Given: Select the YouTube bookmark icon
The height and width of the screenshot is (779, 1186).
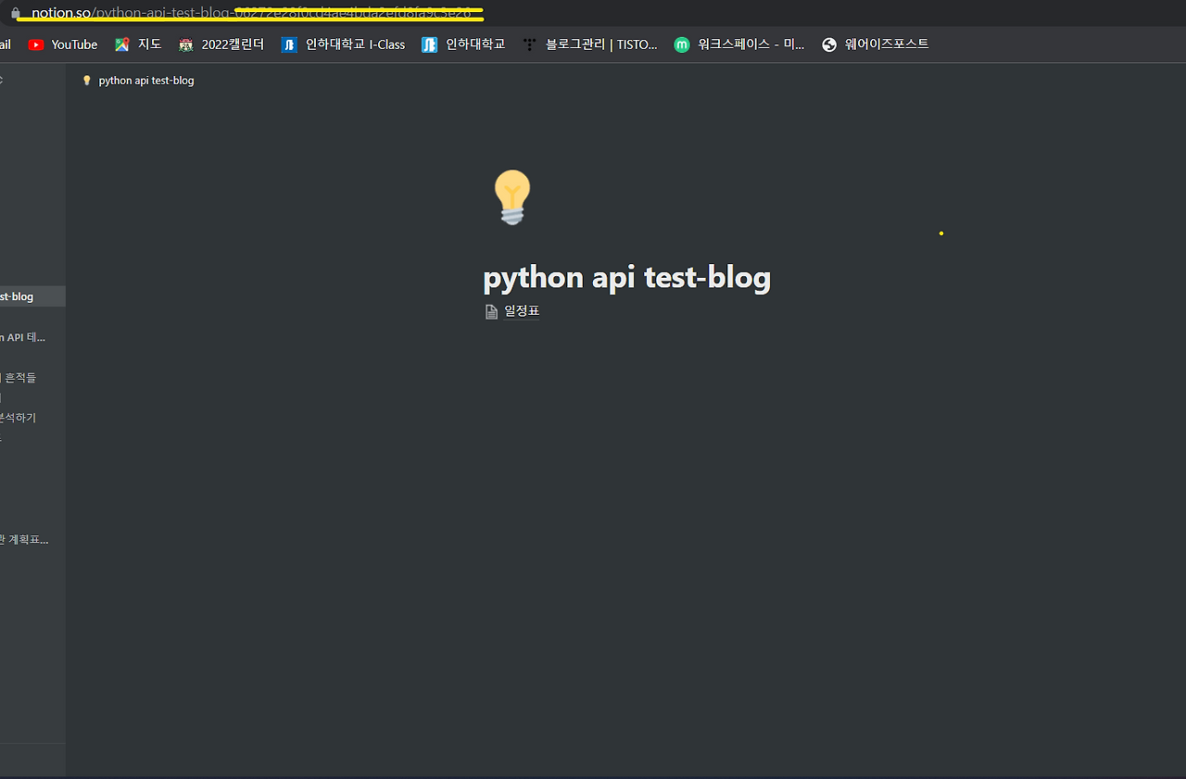Looking at the screenshot, I should [35, 44].
